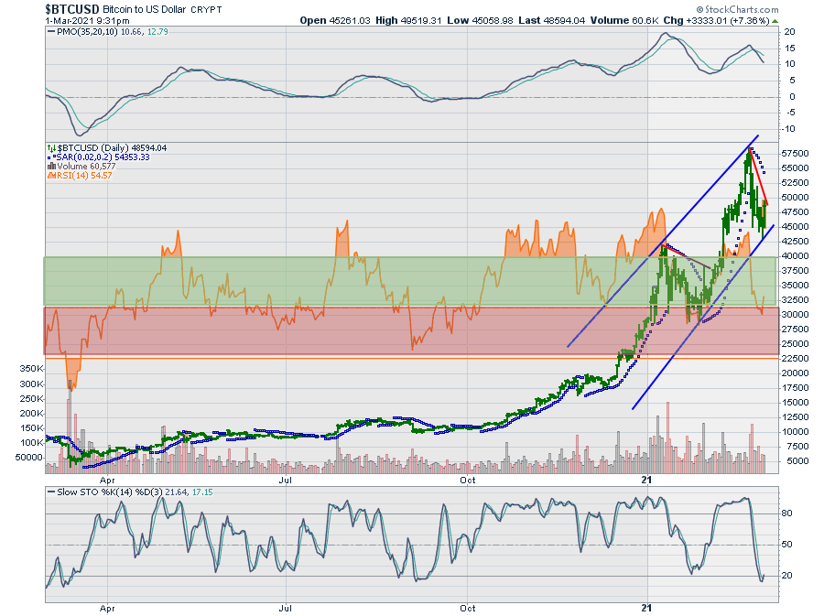824x616 pixels.
Task: Click the Slow STO %K(14) legend label
Action: (x=91, y=492)
